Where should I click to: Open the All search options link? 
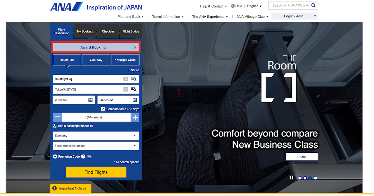coord(127,162)
